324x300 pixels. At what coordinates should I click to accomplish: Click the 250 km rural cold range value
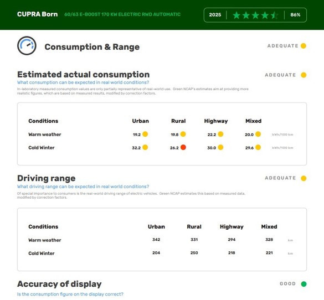coord(194,253)
